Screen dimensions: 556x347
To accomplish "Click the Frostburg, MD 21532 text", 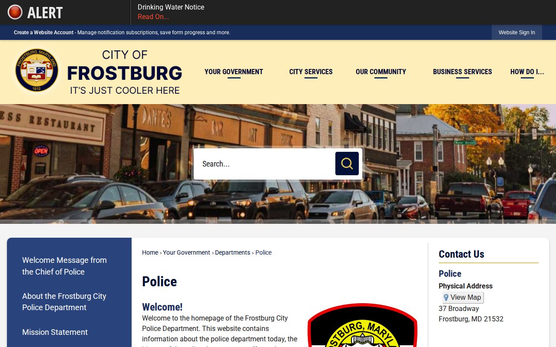I will point(471,319).
